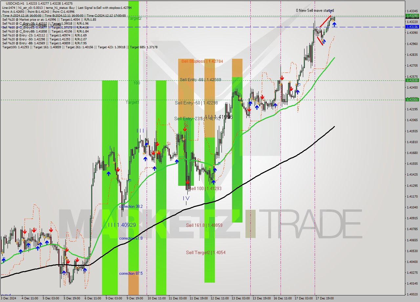
Task: Click the 1.41680 price axis value
Action: pos(412,153)
